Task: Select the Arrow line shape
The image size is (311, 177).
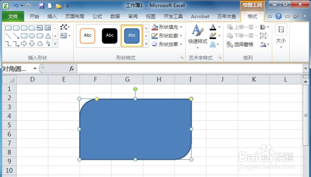Action: pos(16,36)
